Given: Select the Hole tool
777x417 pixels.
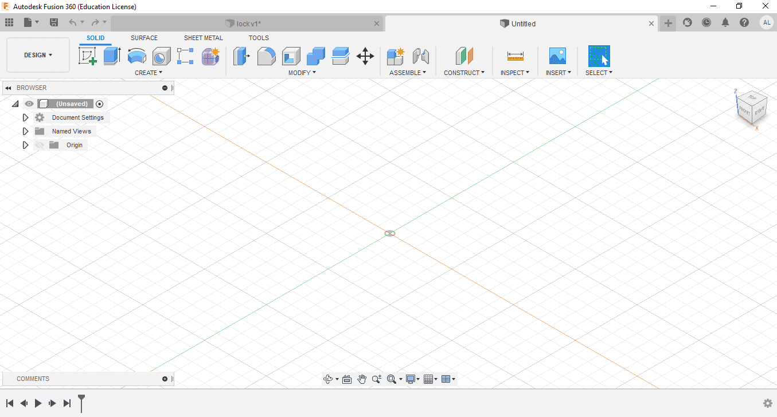Looking at the screenshot, I should click(x=161, y=56).
